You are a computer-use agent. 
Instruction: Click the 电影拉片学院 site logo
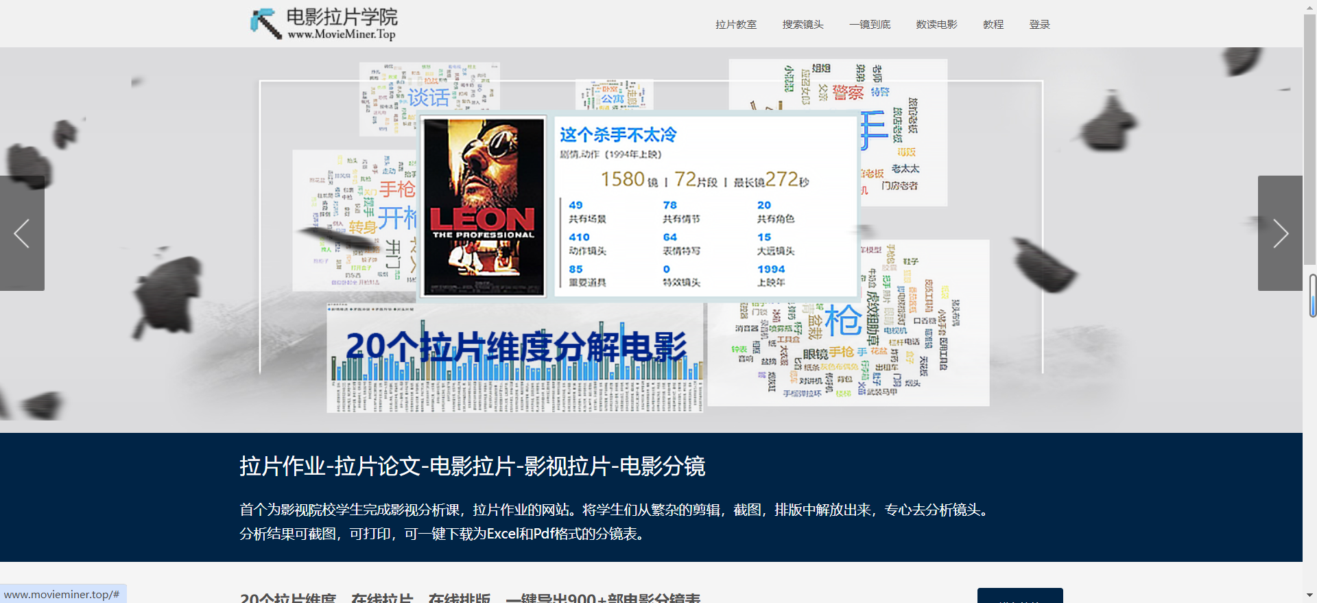coord(323,23)
